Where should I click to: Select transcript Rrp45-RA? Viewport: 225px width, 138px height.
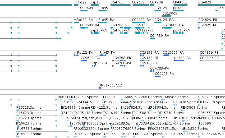[x=106, y=20]
